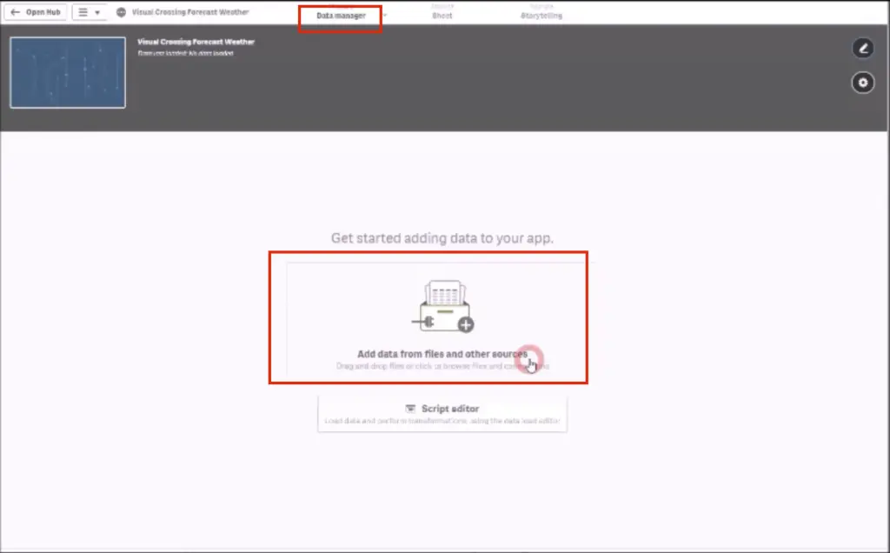The height and width of the screenshot is (553, 890).
Task: Switch to the Storytelling tab
Action: (x=541, y=15)
